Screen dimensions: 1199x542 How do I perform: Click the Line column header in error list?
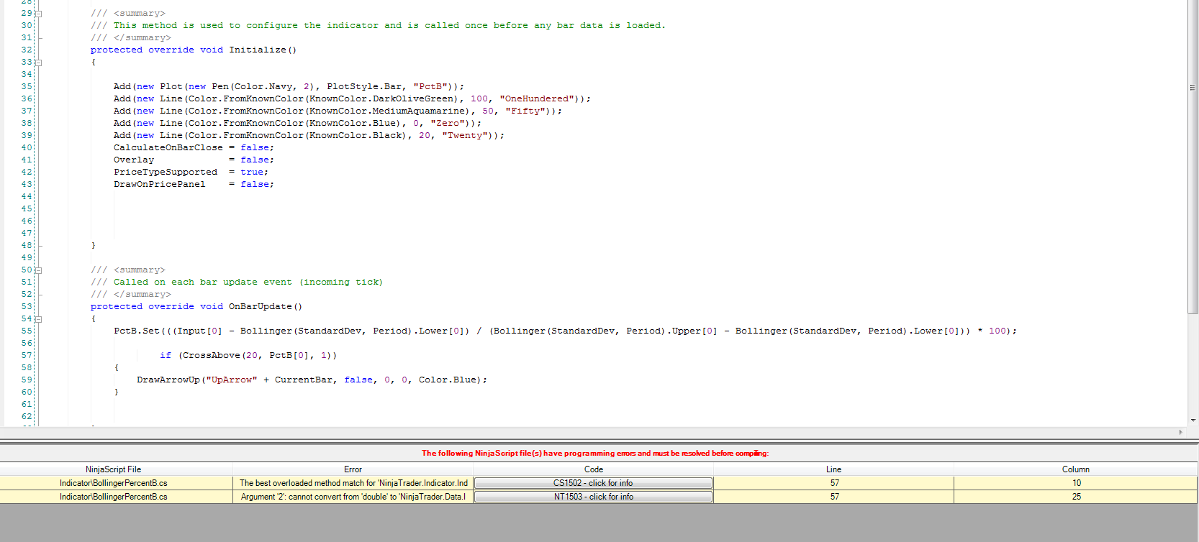pyautogui.click(x=833, y=469)
